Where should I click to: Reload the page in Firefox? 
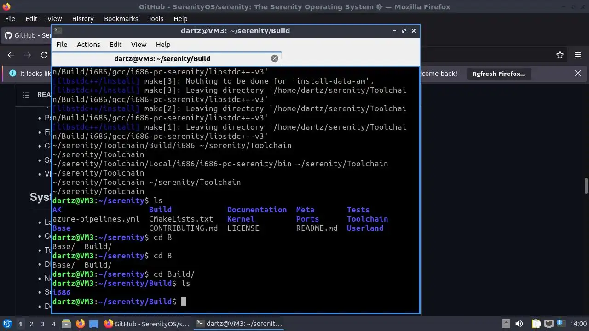point(44,55)
